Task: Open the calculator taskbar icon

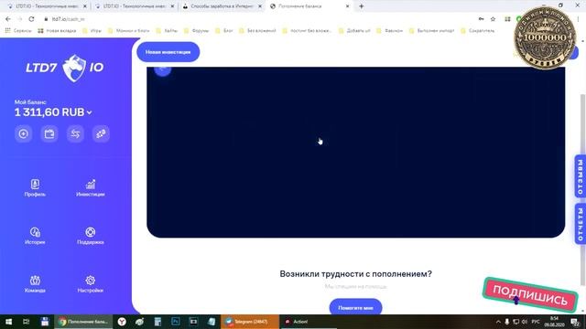Action: point(157,322)
